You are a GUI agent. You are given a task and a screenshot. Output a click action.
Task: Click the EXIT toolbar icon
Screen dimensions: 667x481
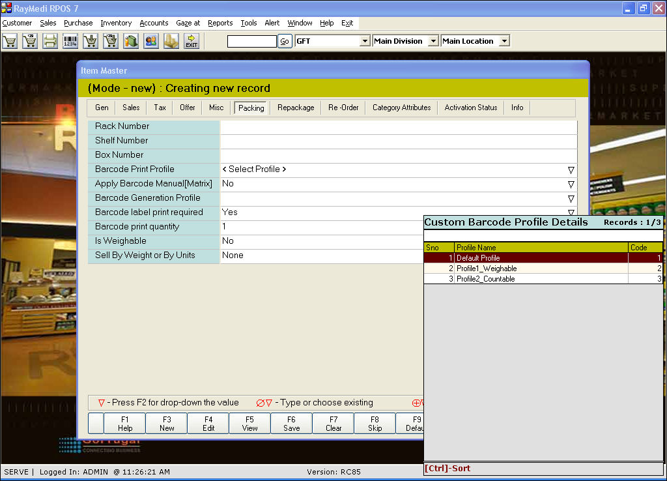click(x=192, y=41)
